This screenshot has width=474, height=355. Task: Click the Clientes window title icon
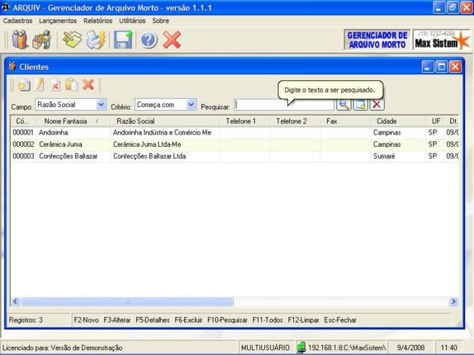tap(12, 66)
